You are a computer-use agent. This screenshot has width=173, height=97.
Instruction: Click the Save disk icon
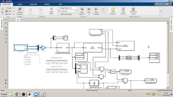tap(6, 11)
